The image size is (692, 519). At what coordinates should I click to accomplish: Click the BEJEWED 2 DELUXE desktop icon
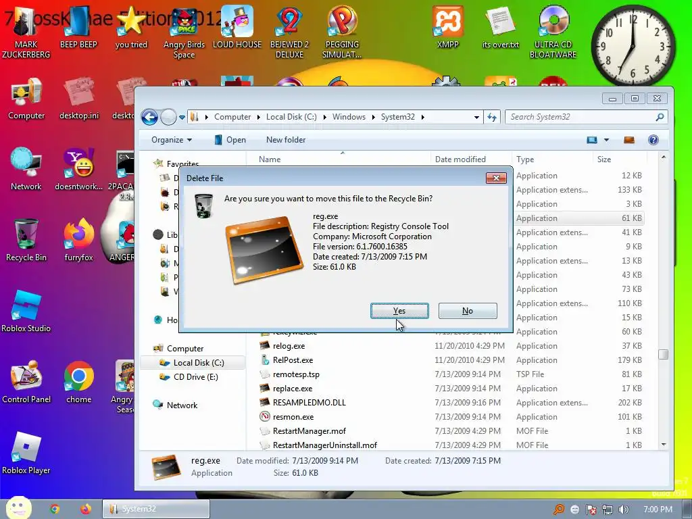coord(289,33)
